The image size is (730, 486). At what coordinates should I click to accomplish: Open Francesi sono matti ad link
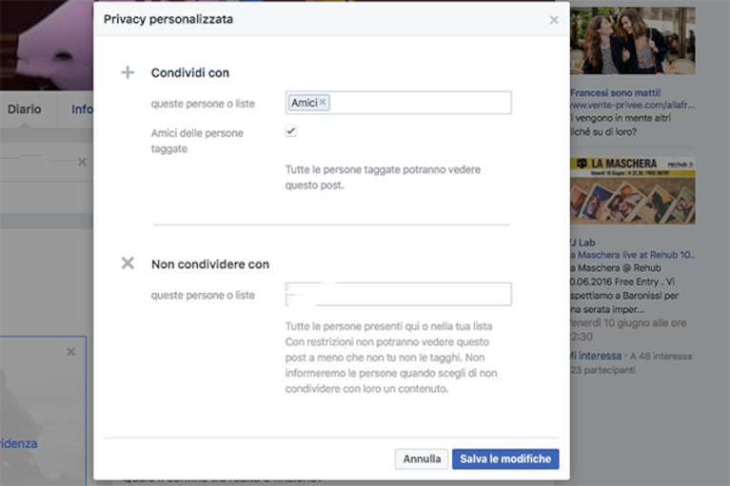(x=616, y=92)
